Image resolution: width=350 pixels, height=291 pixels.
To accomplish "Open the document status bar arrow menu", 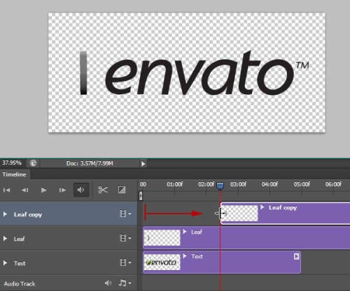I will (143, 164).
